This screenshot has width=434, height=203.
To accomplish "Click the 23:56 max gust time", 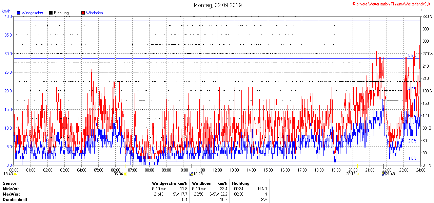I will click(x=198, y=194).
